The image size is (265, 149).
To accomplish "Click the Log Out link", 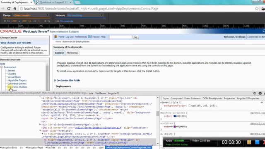I will [70, 37].
